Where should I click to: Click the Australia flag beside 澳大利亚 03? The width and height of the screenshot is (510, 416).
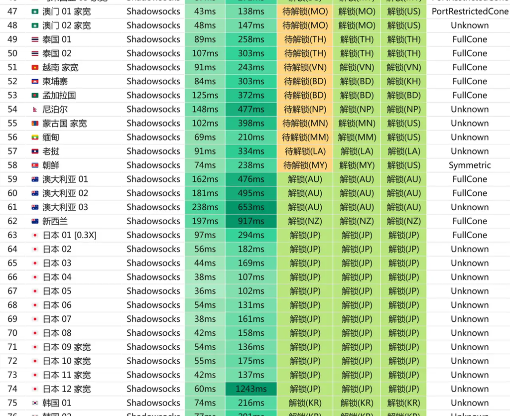pyautogui.click(x=35, y=208)
